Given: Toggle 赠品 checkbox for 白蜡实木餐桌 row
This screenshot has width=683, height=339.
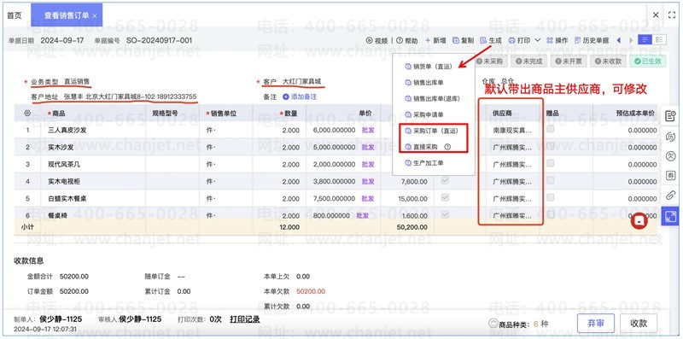Looking at the screenshot, I should click(551, 197).
